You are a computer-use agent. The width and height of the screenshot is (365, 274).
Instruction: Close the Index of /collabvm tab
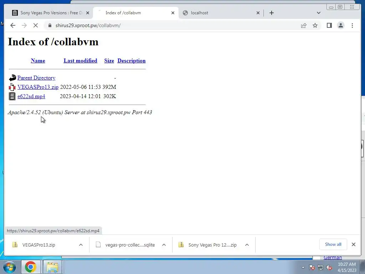point(173,13)
